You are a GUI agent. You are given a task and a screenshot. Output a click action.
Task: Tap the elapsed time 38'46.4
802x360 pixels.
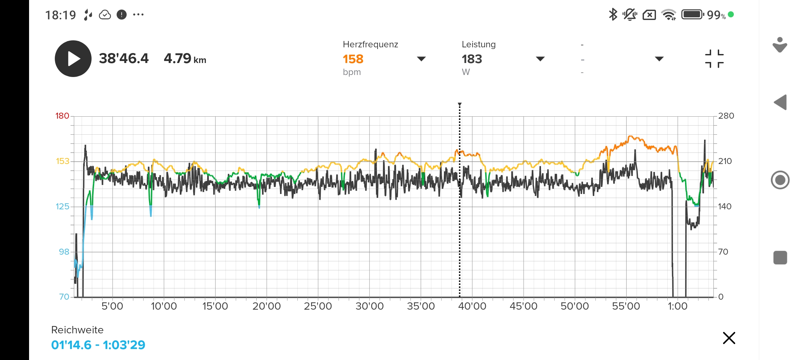click(x=124, y=59)
